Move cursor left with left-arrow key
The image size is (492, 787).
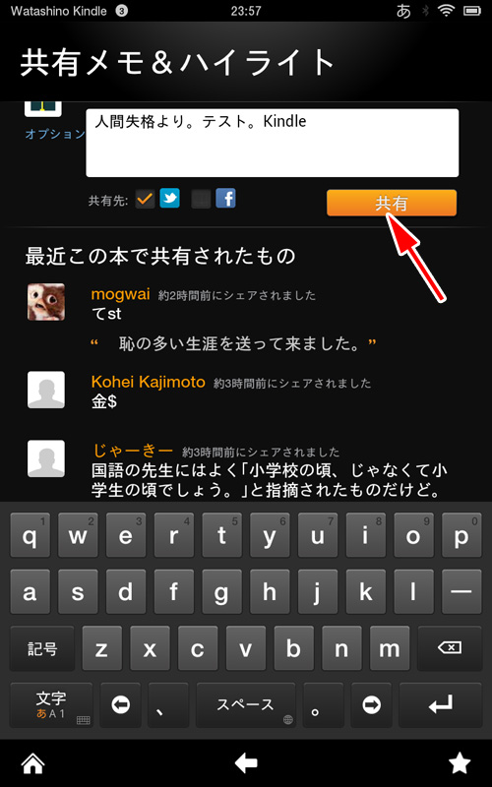120,705
